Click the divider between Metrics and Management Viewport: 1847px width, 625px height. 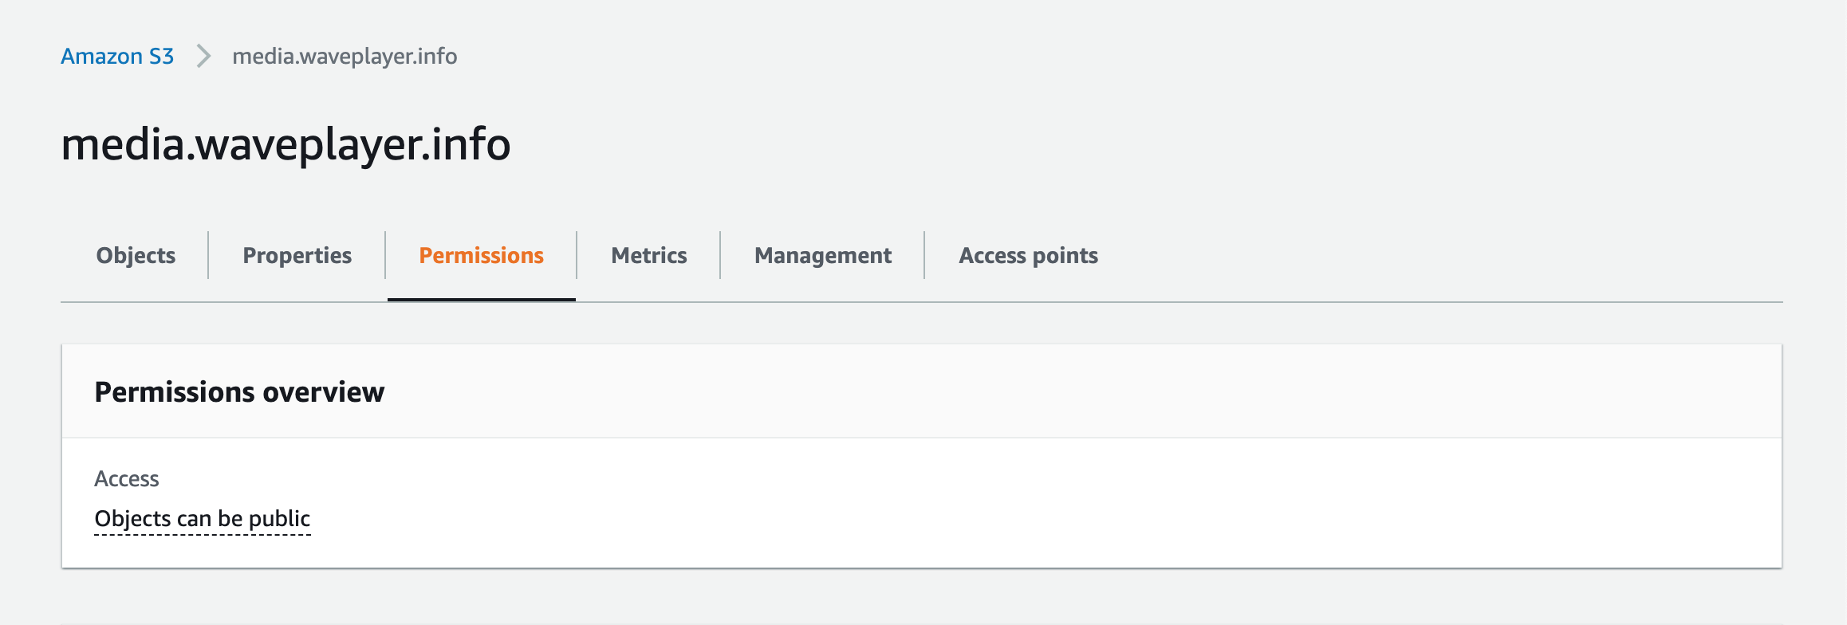click(x=720, y=255)
